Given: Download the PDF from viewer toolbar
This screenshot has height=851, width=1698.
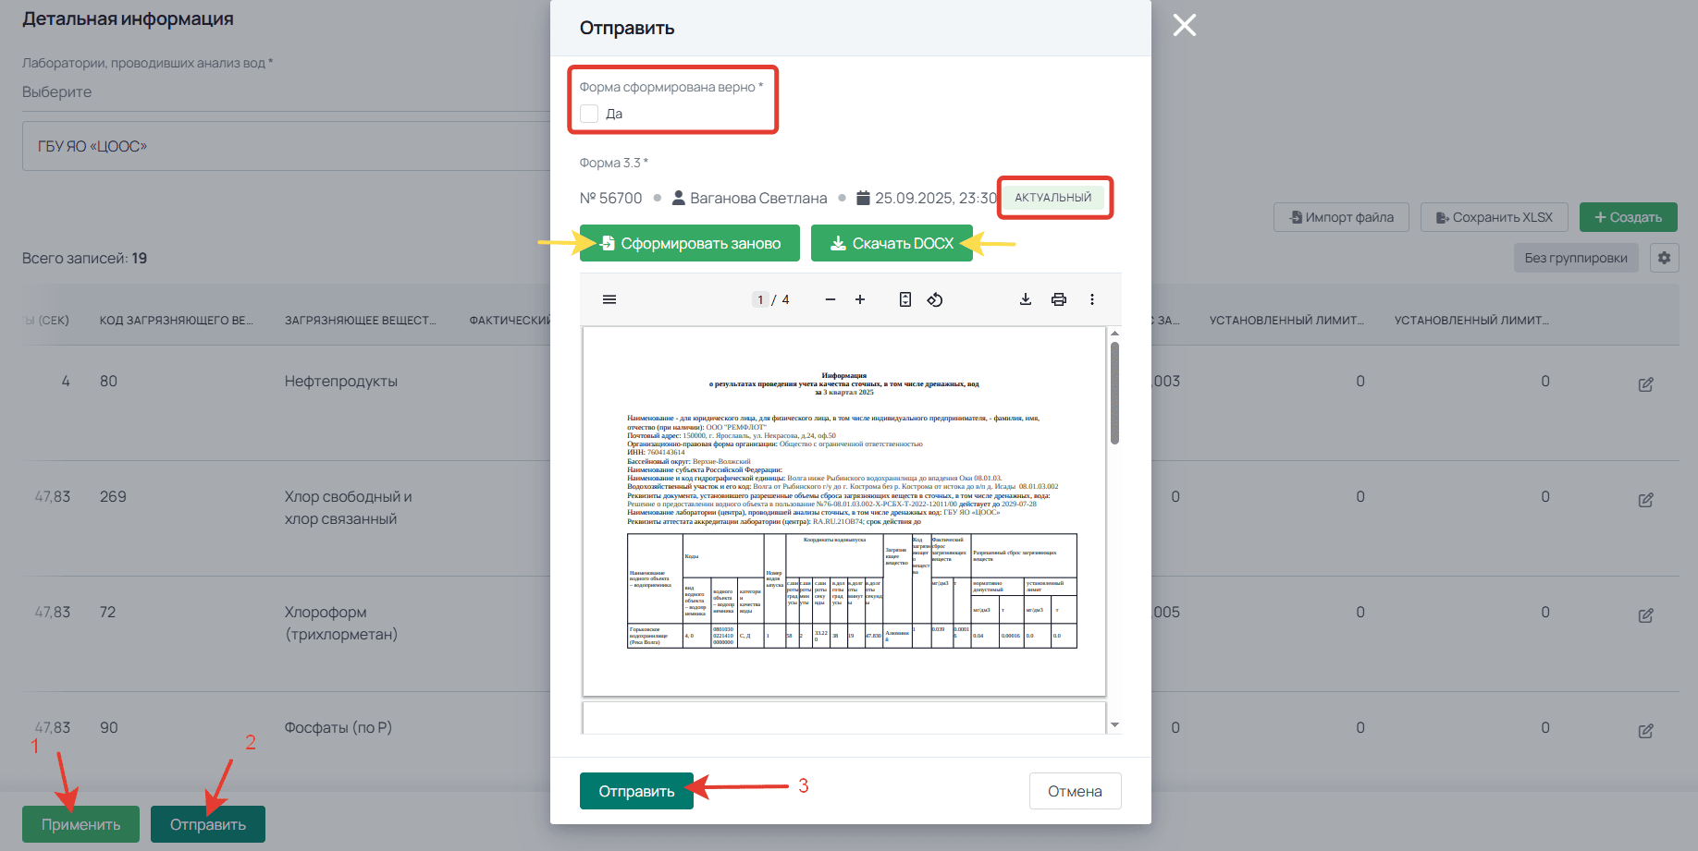Looking at the screenshot, I should [x=1026, y=299].
